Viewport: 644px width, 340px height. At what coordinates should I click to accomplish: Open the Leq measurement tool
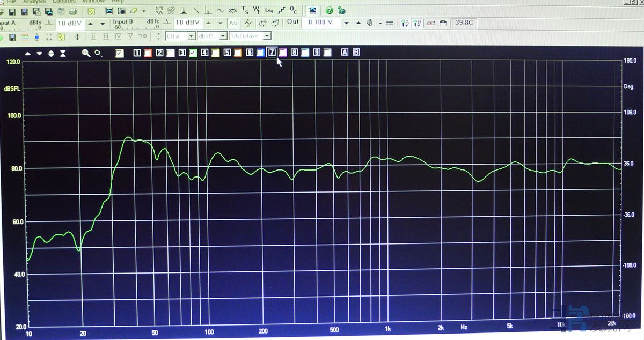269,10
